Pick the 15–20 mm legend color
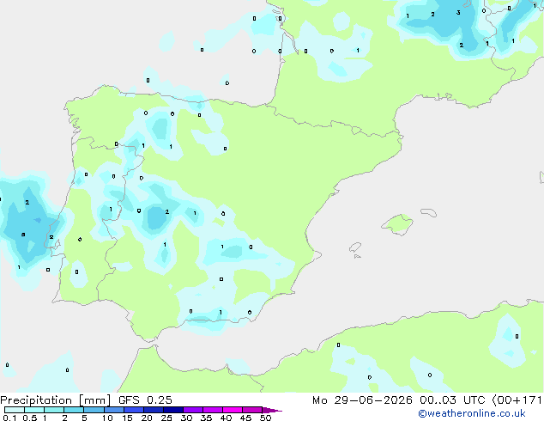 pos(133,410)
